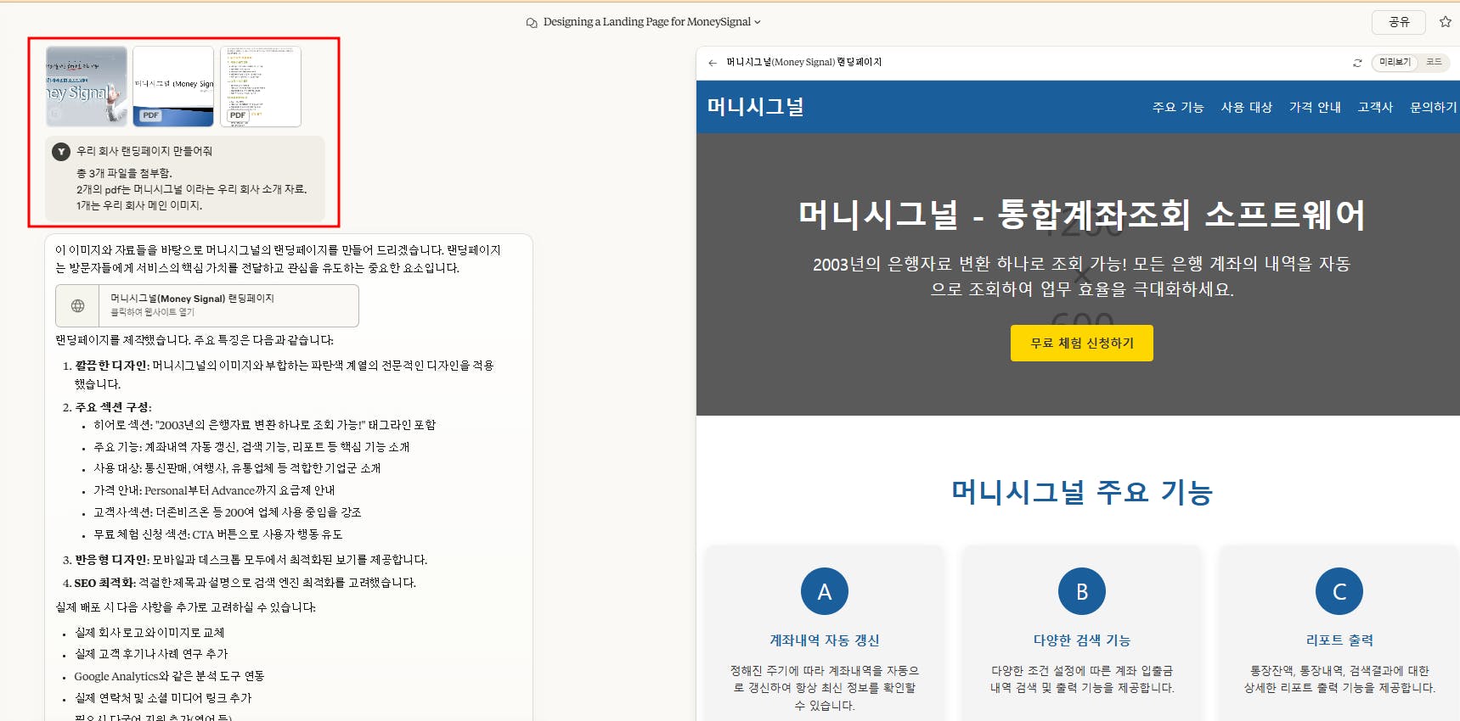Go to 가격 안내 nav item
This screenshot has height=721, width=1460.
(1315, 107)
